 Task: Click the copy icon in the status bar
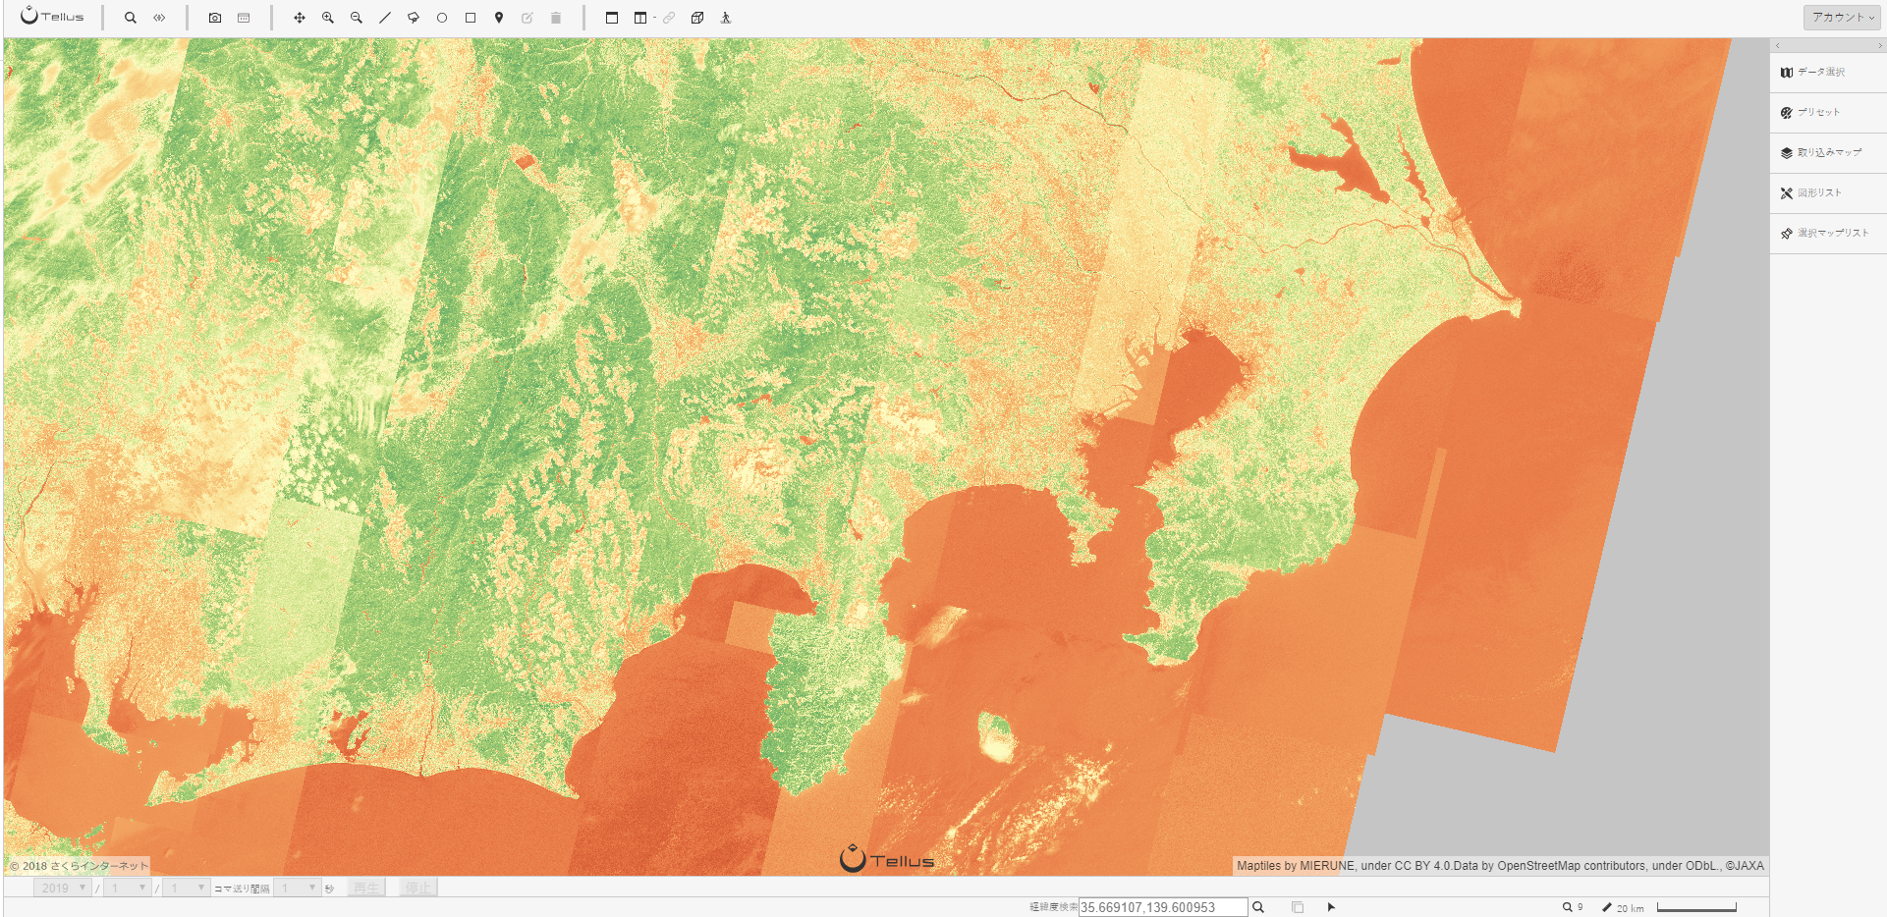point(1298,907)
